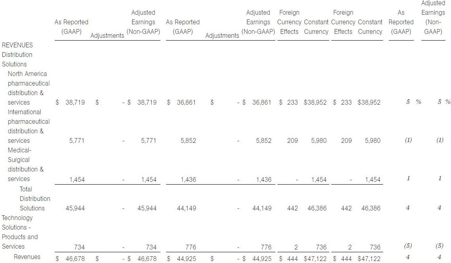Image resolution: width=451 pixels, height=263 pixels.
Task: Select the 1,436 Medical-Surgical adjusted earnings value
Action: point(264,179)
